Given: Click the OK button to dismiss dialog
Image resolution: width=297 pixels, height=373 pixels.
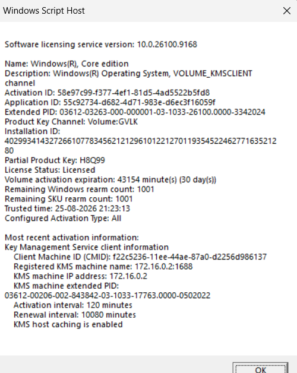Looking at the screenshot, I should tap(261, 368).
